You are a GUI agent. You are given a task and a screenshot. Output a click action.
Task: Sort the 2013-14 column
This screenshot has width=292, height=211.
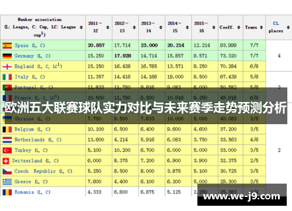[x=161, y=27]
